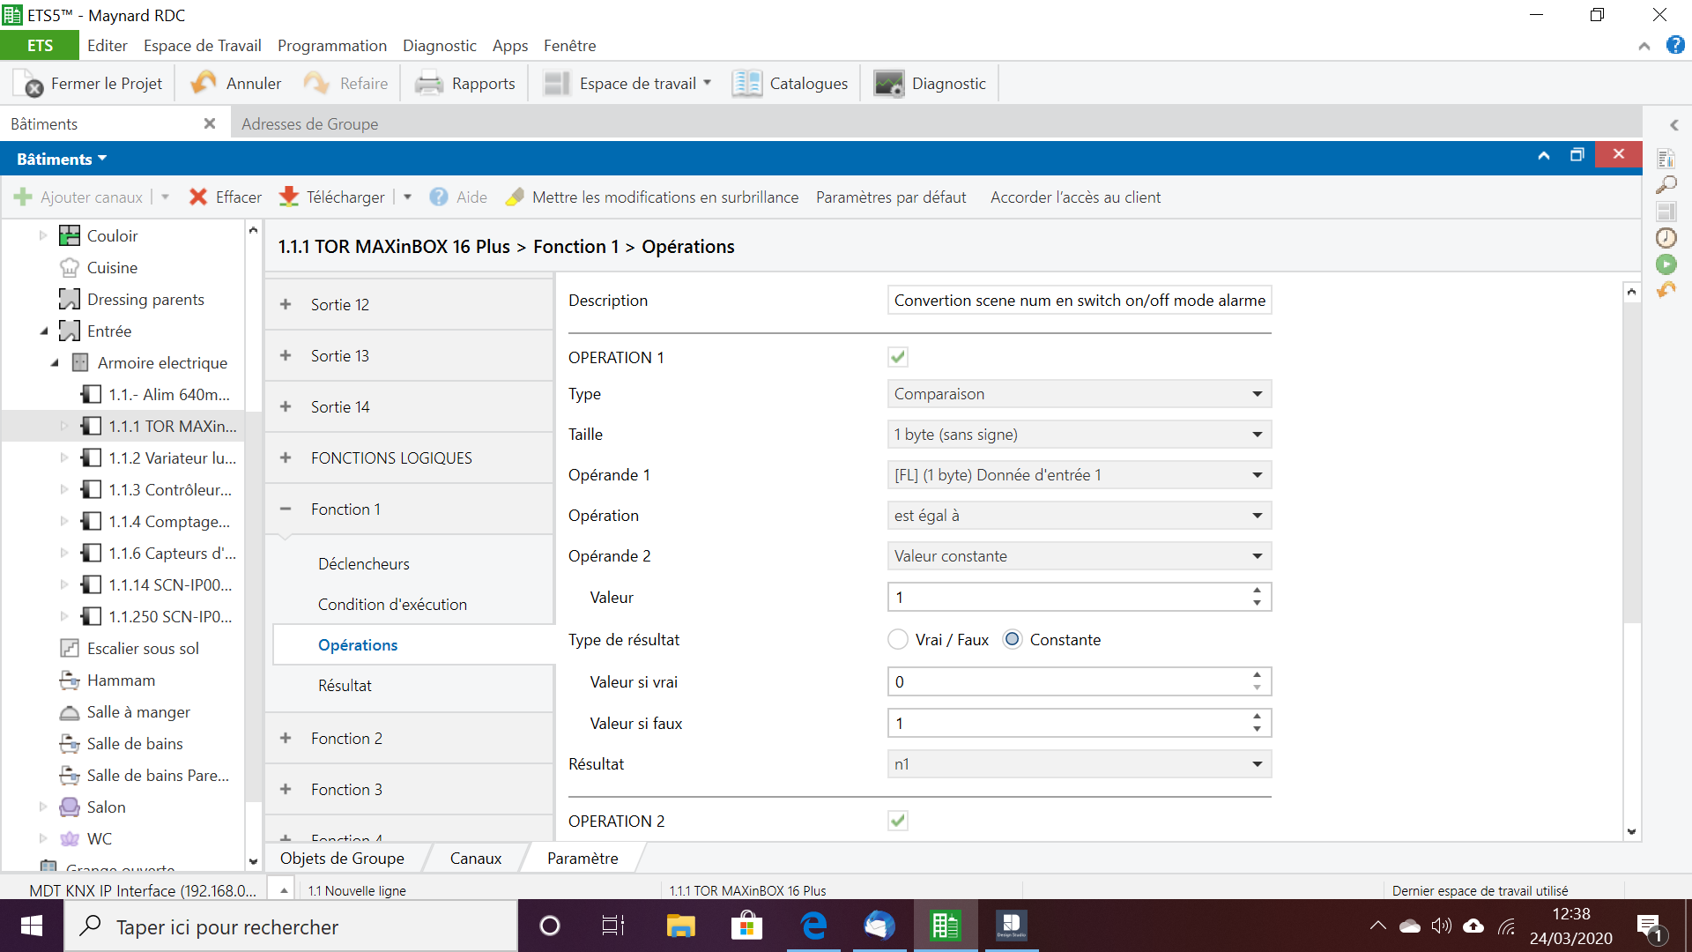The height and width of the screenshot is (952, 1692).
Task: Open the Catalogues book icon
Action: (x=746, y=84)
